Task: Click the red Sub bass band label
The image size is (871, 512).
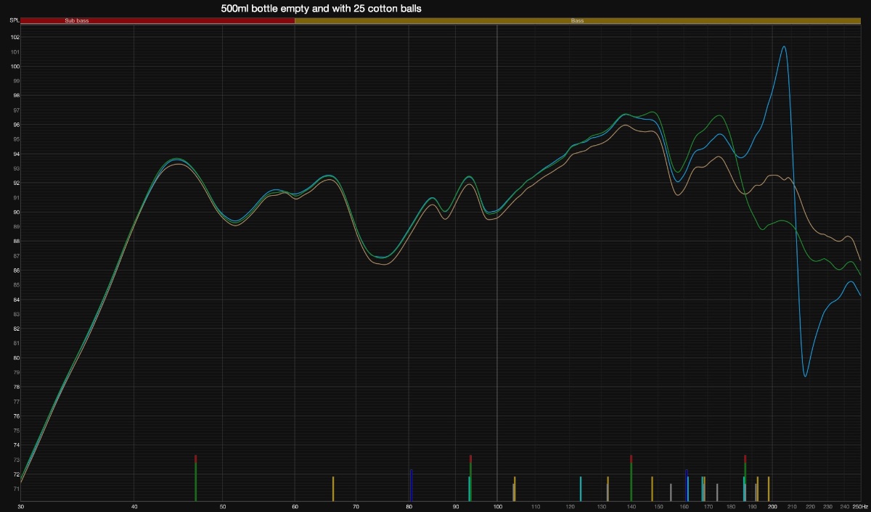Action: [x=77, y=21]
